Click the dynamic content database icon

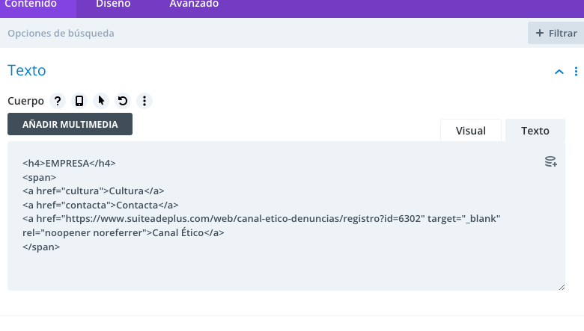click(550, 161)
